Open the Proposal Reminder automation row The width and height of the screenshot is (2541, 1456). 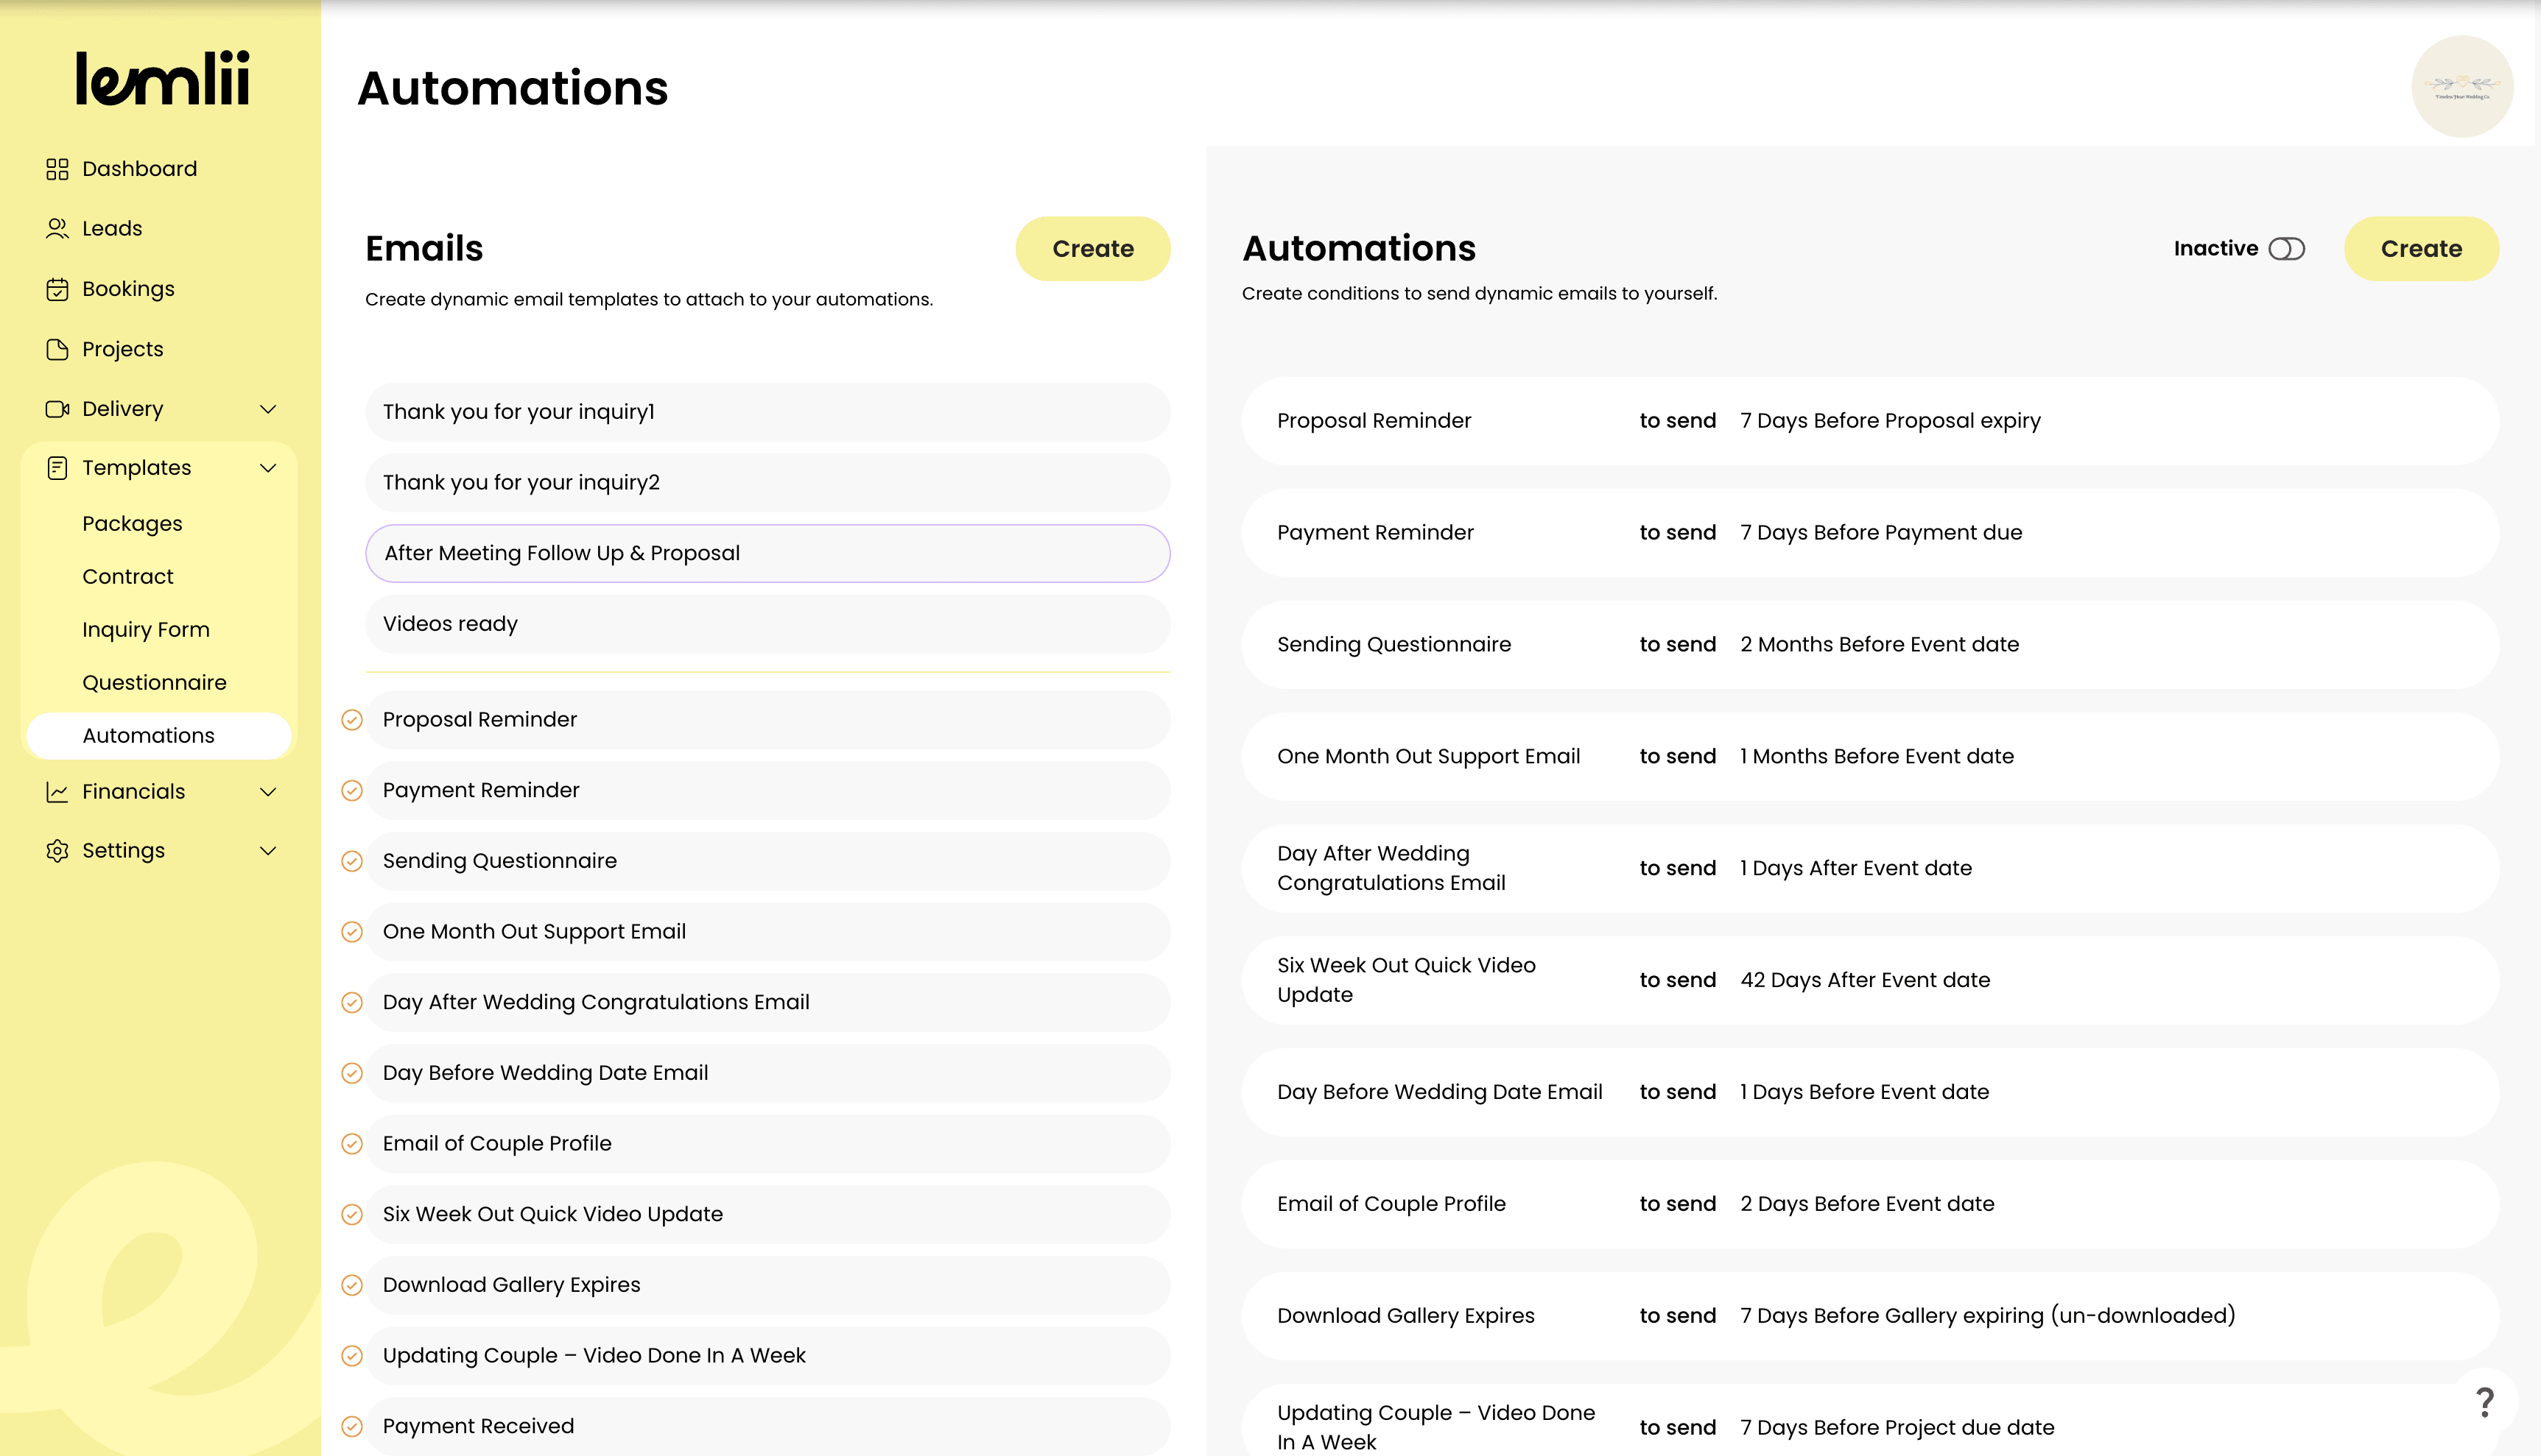click(x=1871, y=421)
